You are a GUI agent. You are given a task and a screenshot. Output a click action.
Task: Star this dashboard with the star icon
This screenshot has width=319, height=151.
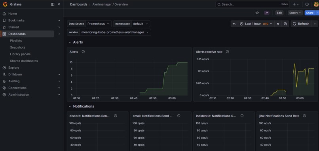click(x=257, y=13)
